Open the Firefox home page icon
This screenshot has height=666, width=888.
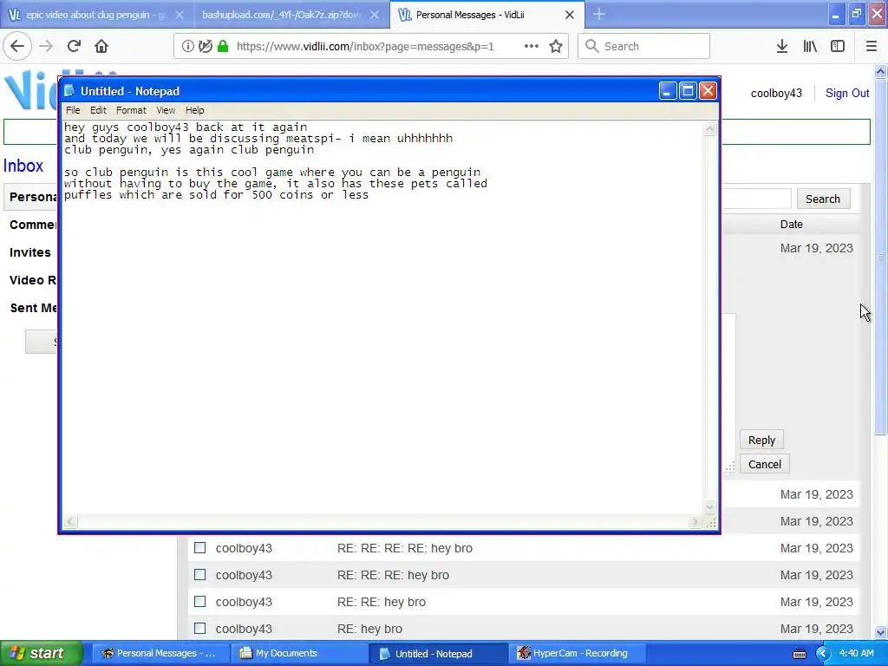pos(101,46)
